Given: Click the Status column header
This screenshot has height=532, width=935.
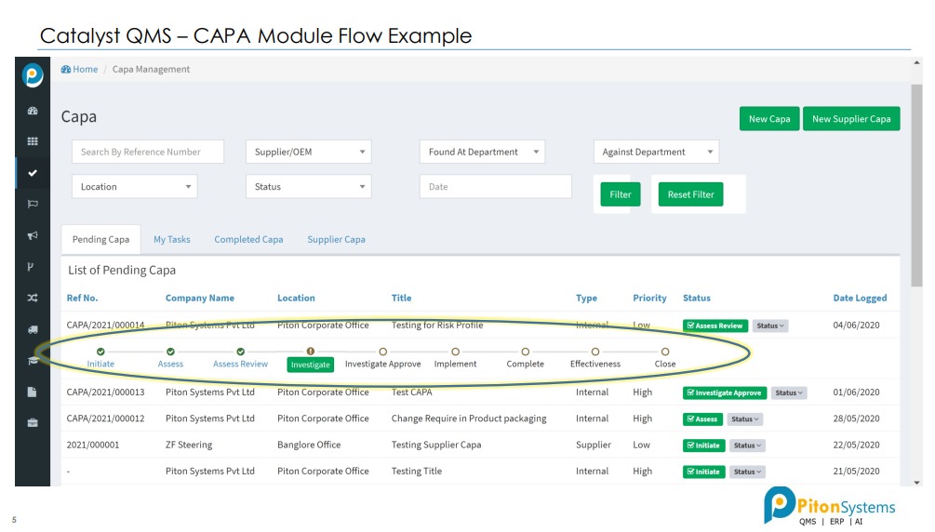Looking at the screenshot, I should 697,298.
